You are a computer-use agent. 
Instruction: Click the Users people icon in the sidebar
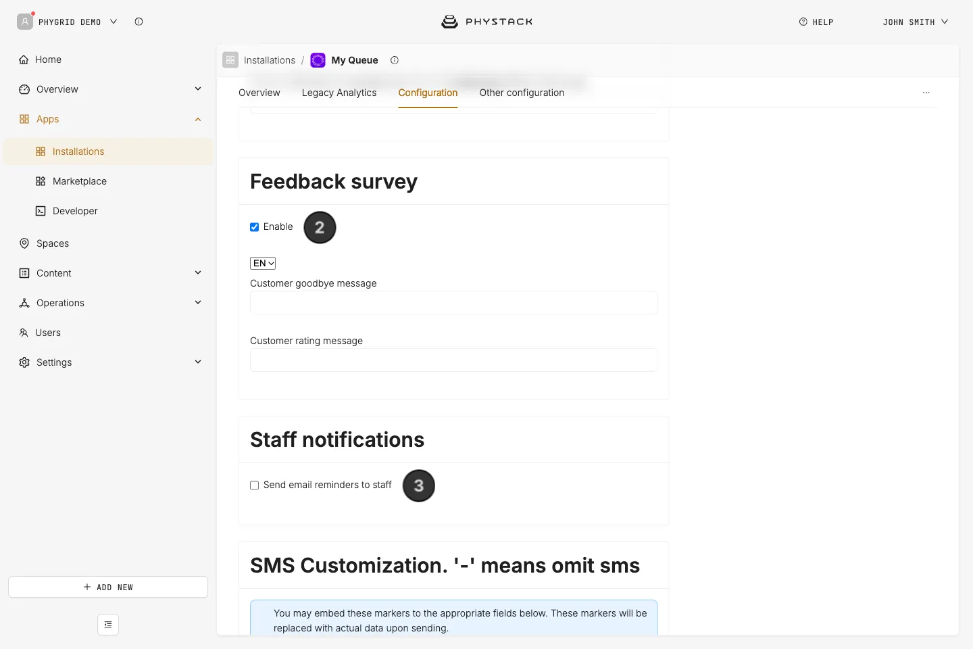coord(24,333)
